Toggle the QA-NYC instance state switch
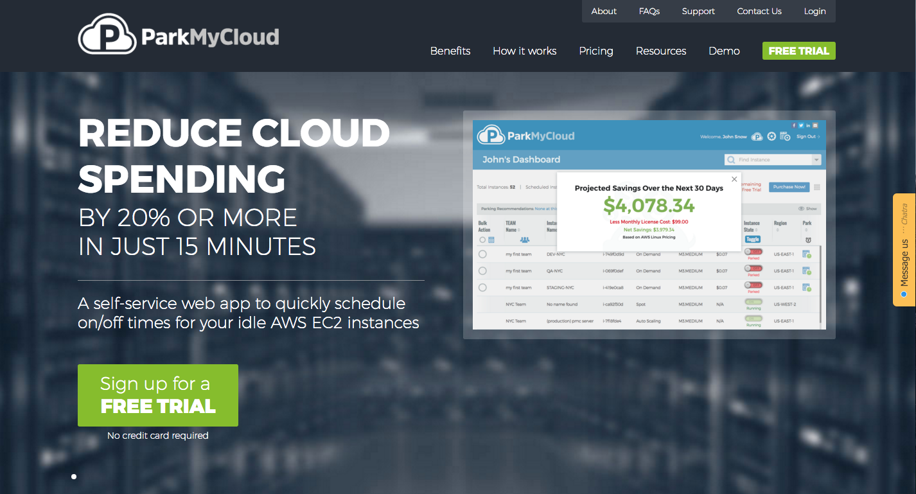The width and height of the screenshot is (916, 494). (x=753, y=269)
